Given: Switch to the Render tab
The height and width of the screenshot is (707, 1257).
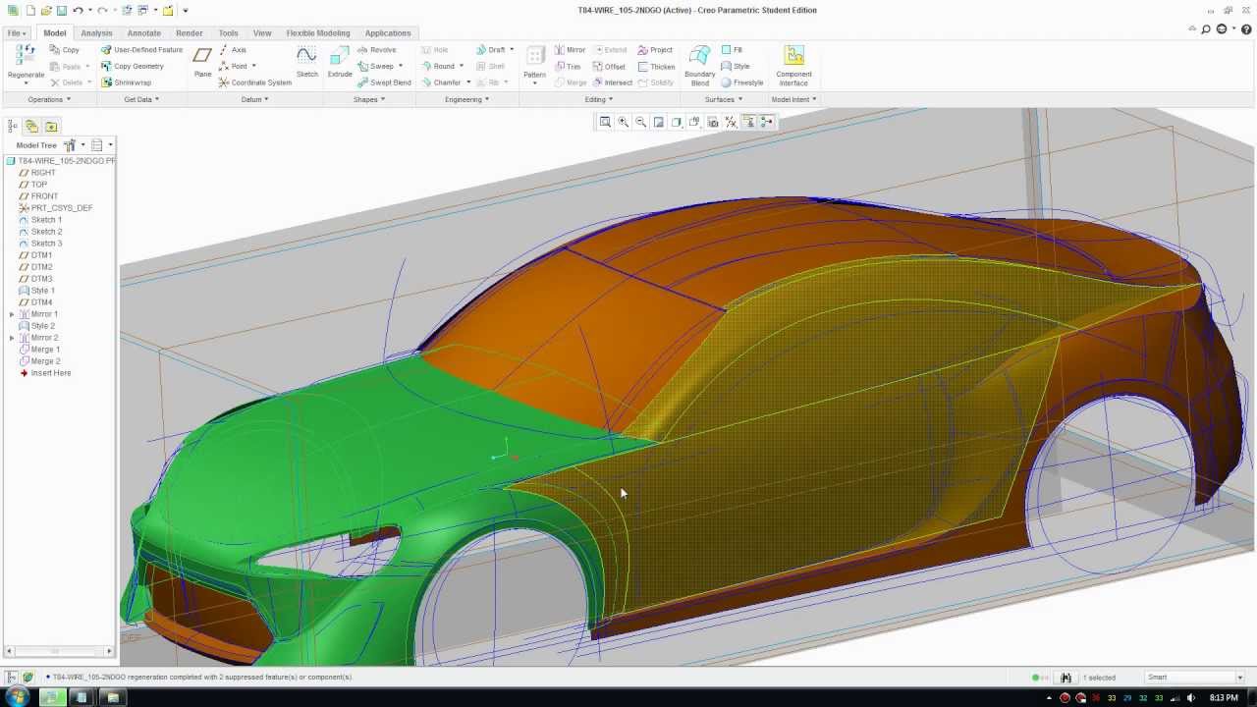Looking at the screenshot, I should (189, 33).
